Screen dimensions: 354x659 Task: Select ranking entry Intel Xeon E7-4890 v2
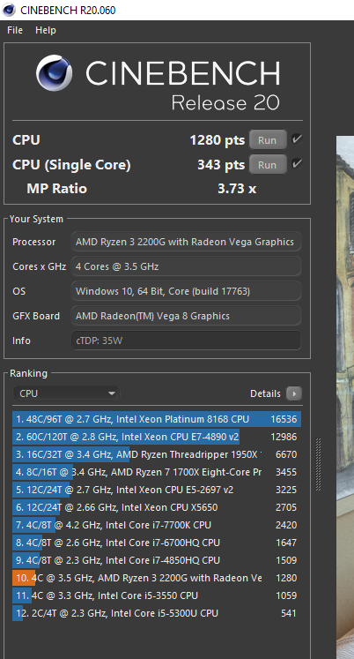coord(157,437)
